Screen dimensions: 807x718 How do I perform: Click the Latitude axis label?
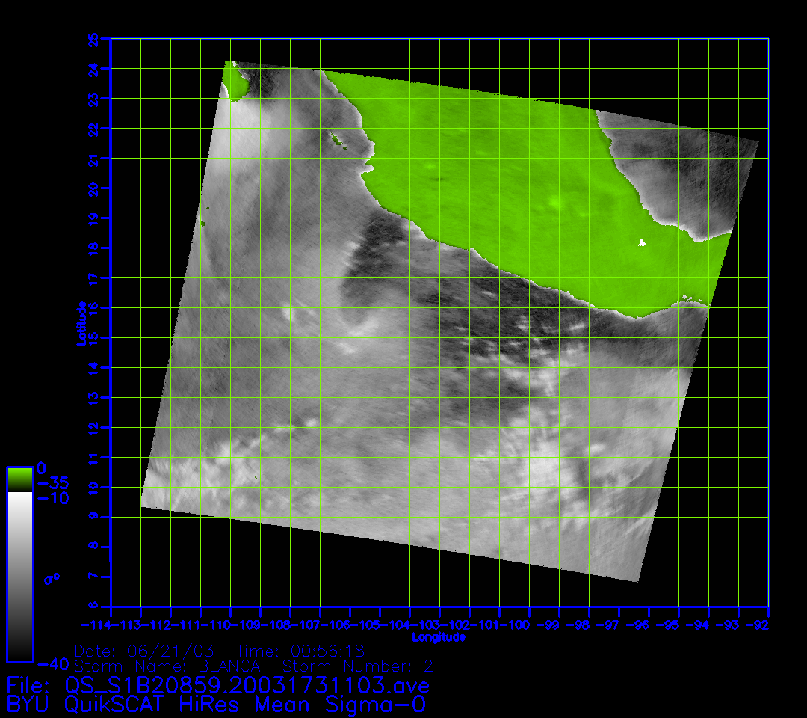[x=81, y=322]
